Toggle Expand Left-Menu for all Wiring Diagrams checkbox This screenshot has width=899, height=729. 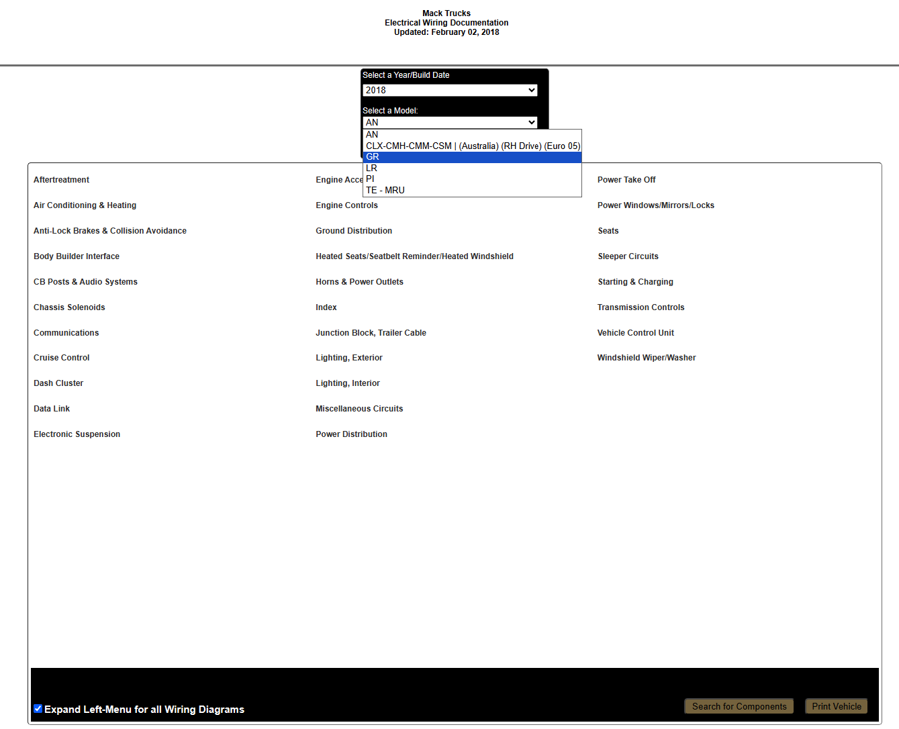pyautogui.click(x=38, y=709)
